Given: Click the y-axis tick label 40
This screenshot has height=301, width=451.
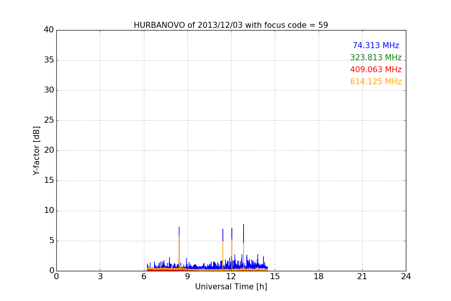Looking at the screenshot, I should pyautogui.click(x=49, y=30).
